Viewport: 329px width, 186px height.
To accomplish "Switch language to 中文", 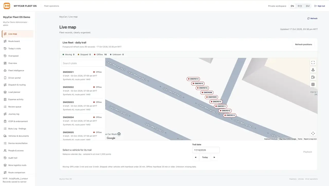I will pos(300,6).
